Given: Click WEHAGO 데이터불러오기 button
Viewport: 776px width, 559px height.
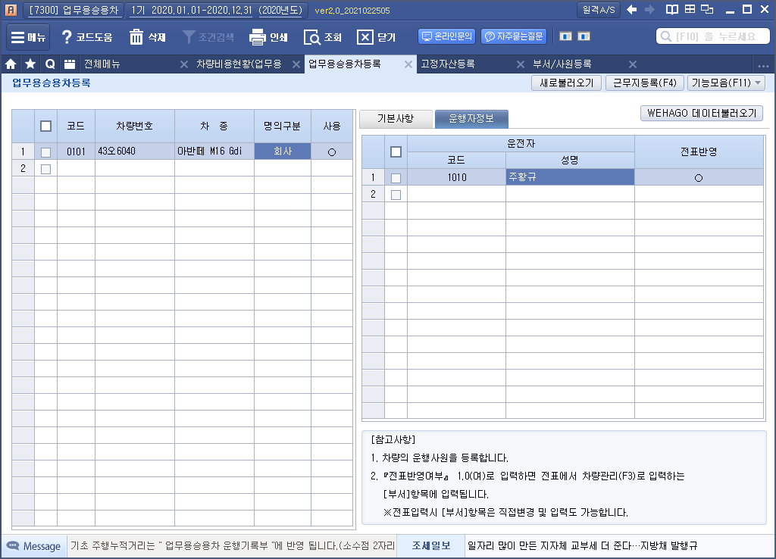Looking at the screenshot, I should click(x=702, y=114).
